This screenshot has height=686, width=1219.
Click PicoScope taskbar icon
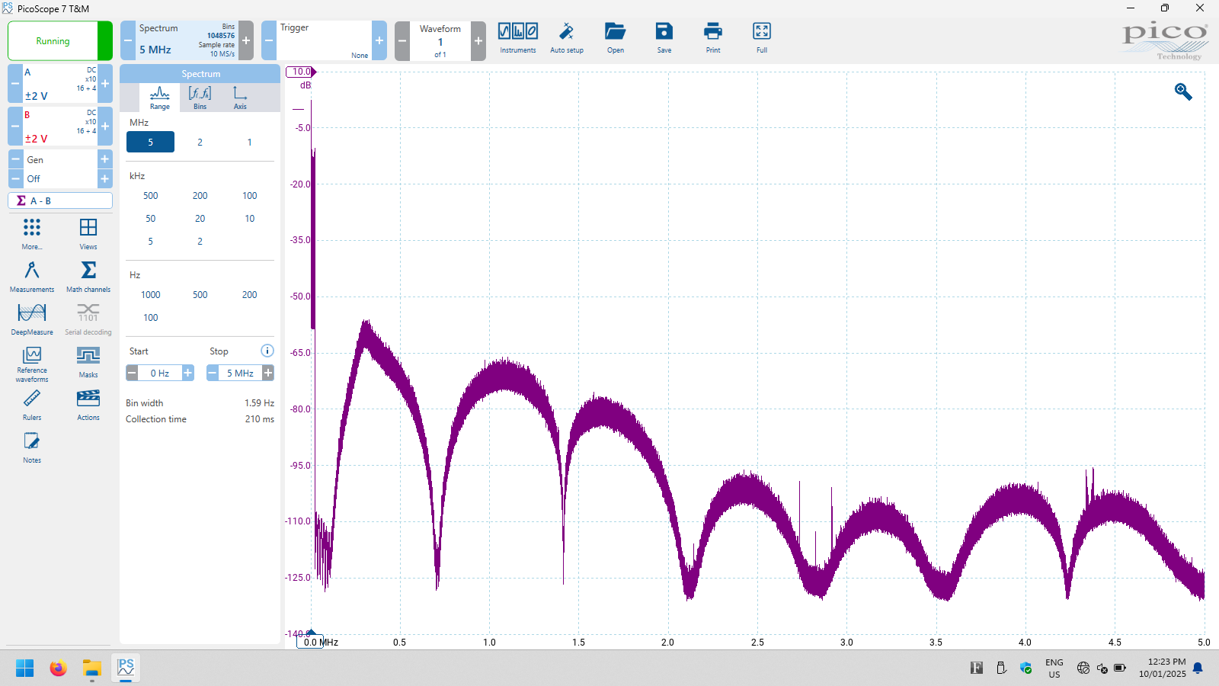pyautogui.click(x=126, y=668)
